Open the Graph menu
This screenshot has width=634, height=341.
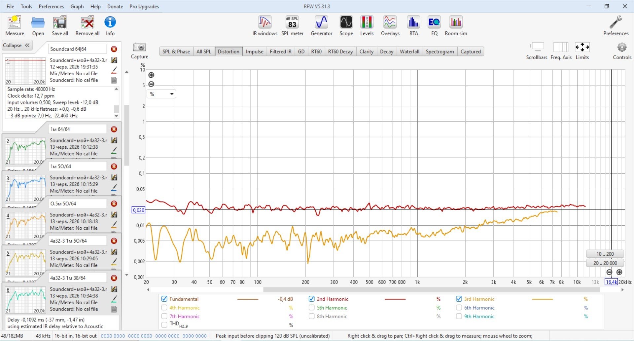coord(77,6)
